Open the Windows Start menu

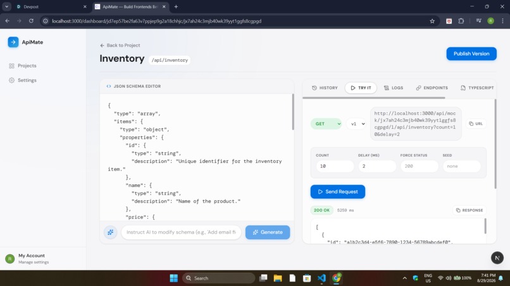tap(173, 278)
